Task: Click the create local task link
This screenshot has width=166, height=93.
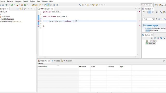Action: (148, 30)
